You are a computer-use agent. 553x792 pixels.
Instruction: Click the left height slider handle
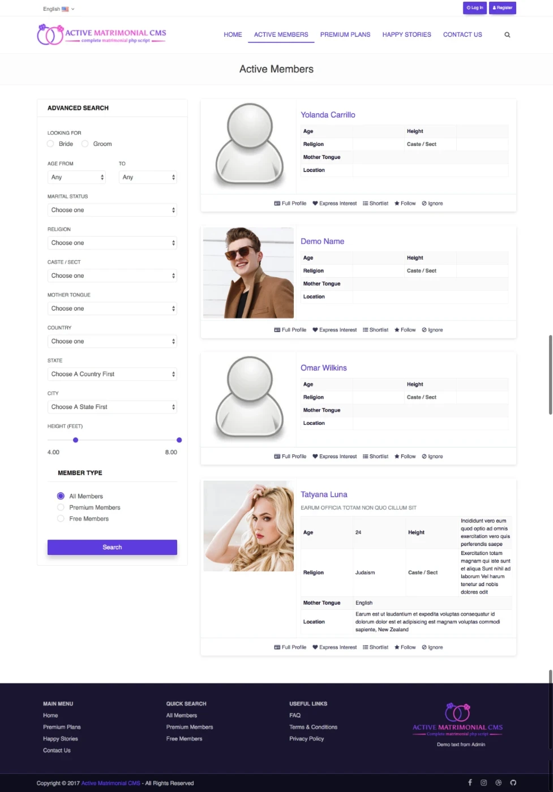tap(75, 440)
